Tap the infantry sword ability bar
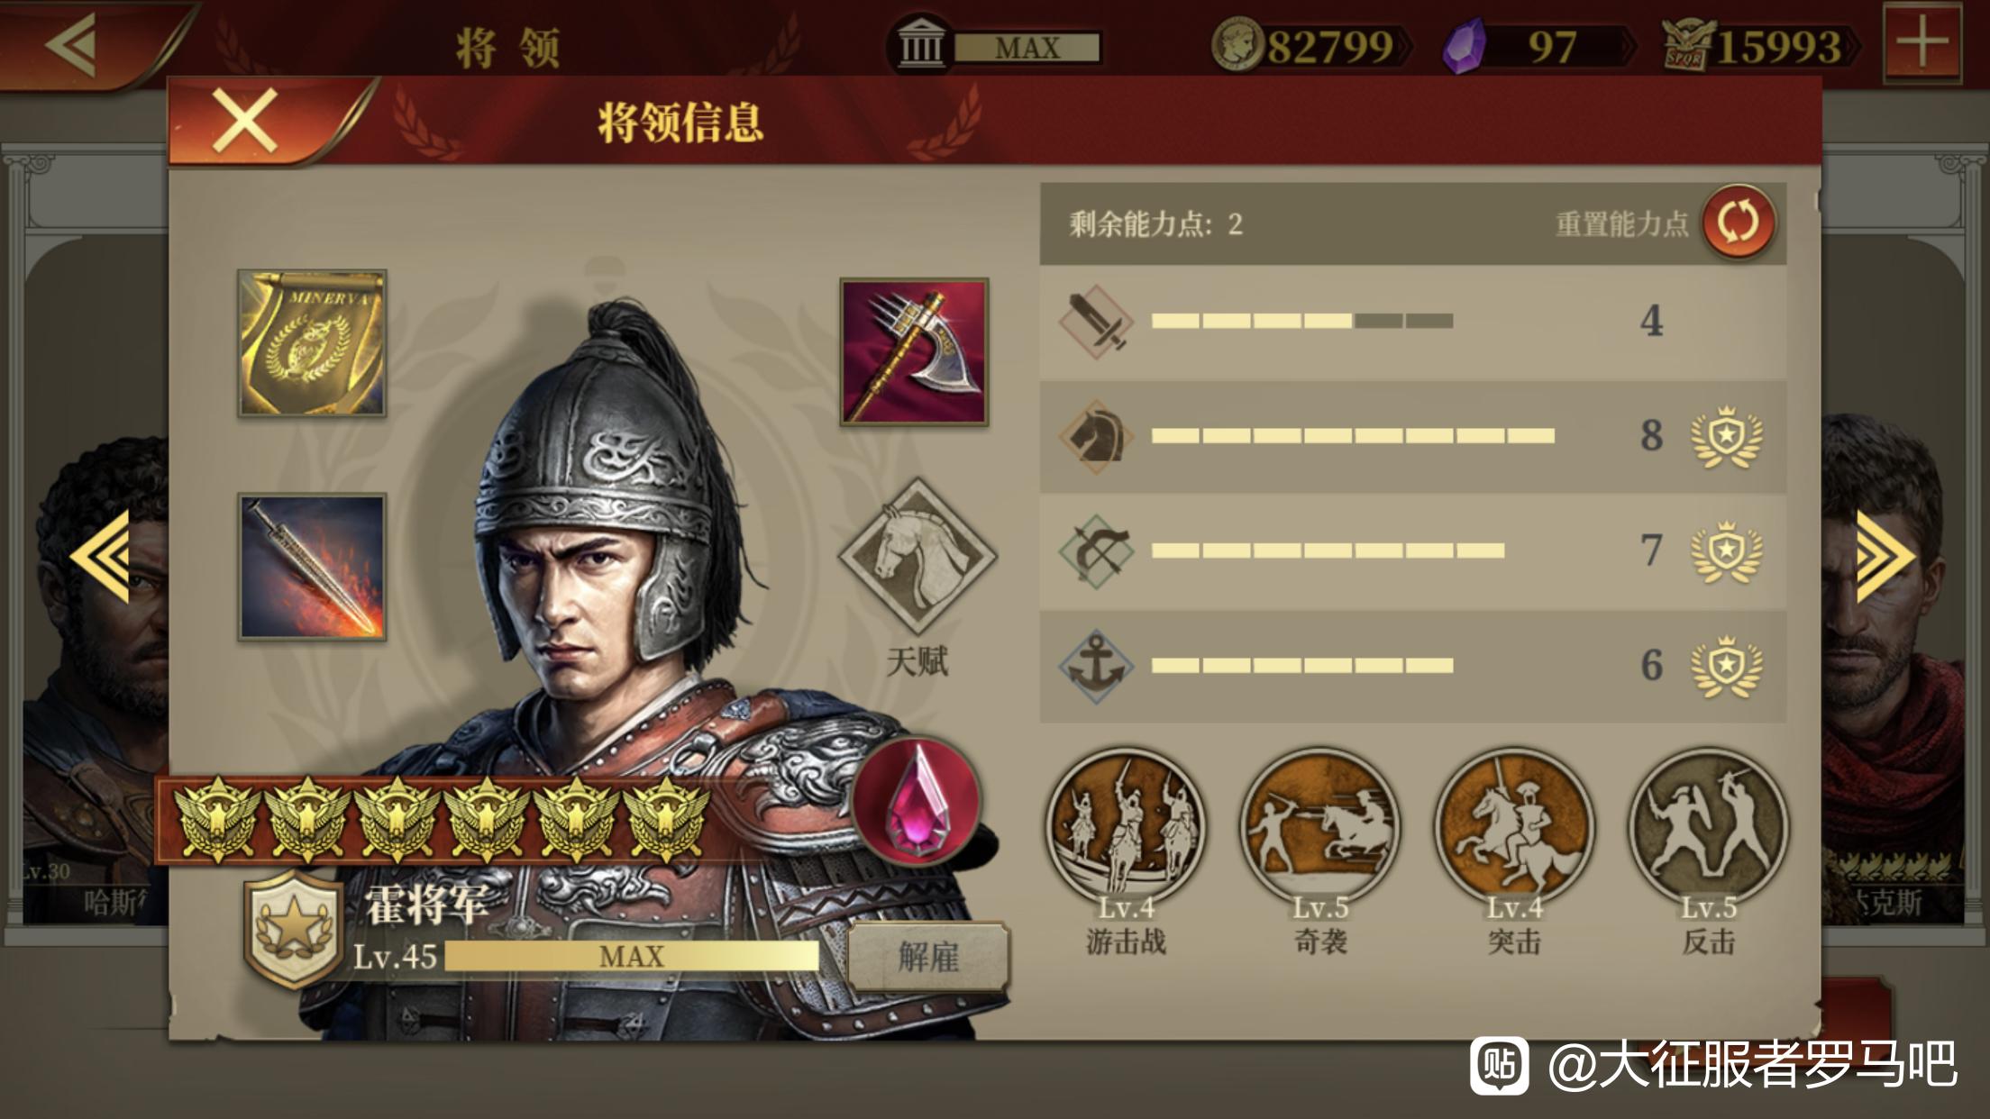 [x=1412, y=321]
